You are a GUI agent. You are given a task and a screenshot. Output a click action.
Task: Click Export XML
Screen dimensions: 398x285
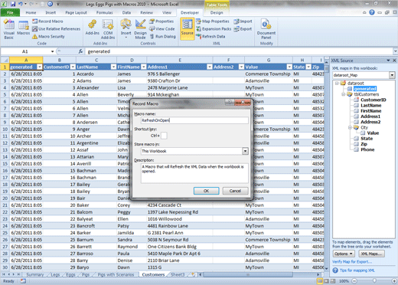[x=243, y=29]
